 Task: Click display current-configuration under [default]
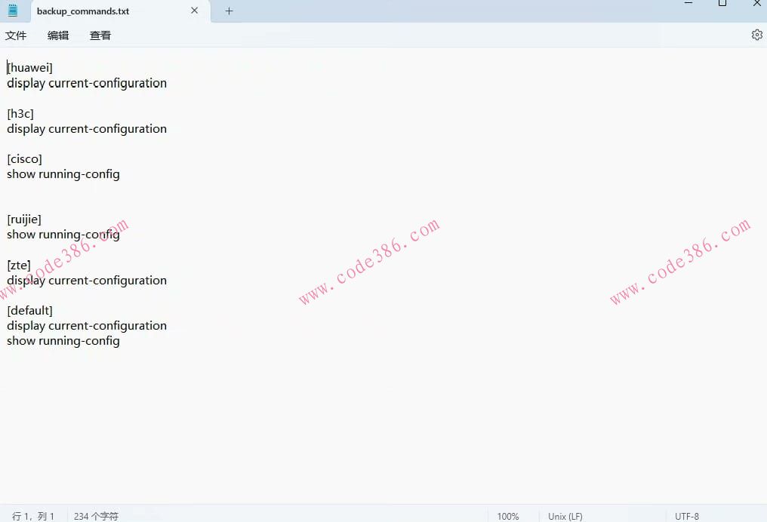coord(87,326)
